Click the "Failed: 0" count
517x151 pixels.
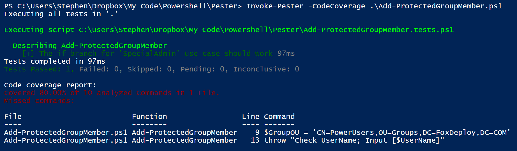pyautogui.click(x=100, y=69)
